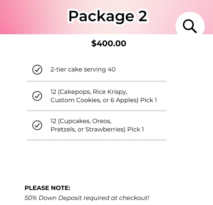Image resolution: width=213 pixels, height=205 pixels.
Task: Click the divider under the 2-tier cake row
Action: 96,81
